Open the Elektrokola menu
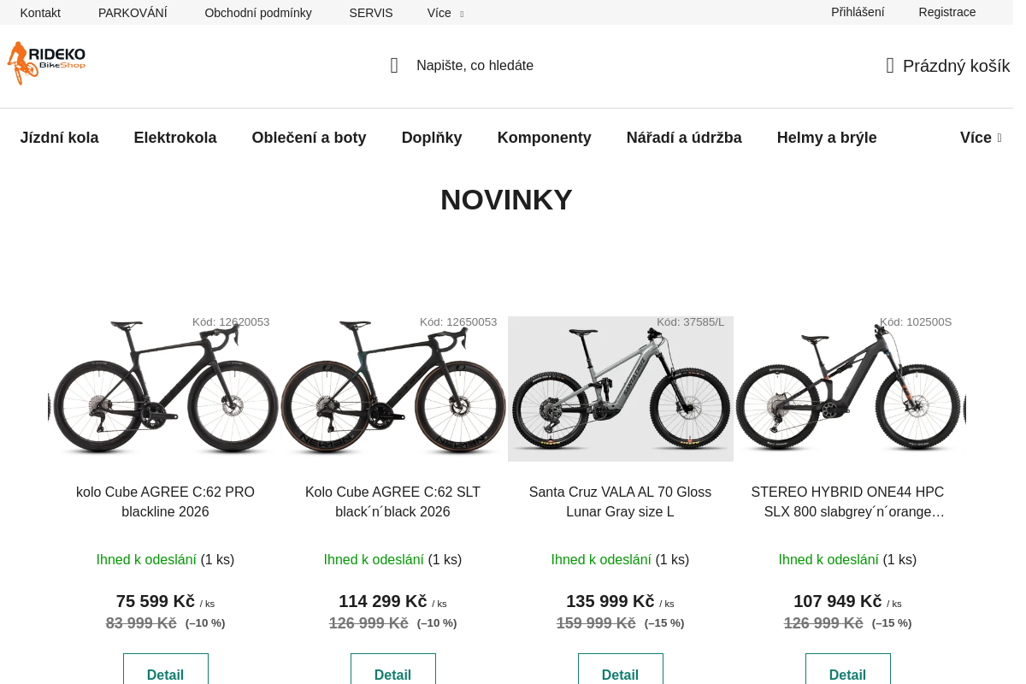Screen dimensions: 1026x684 coord(175,138)
